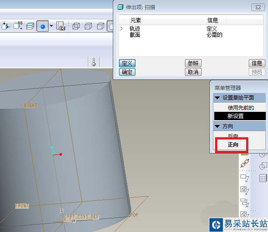
Task: Click the dotted grid block icon
Action: [263, 178]
